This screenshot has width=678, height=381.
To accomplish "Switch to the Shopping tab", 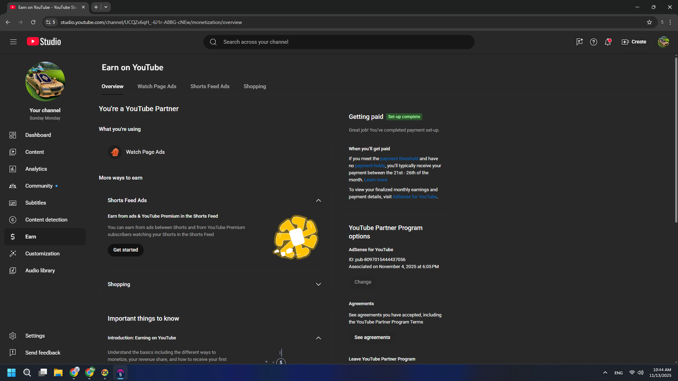I will 255,86.
